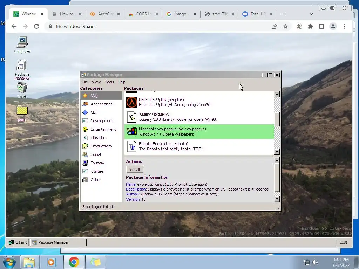The width and height of the screenshot is (359, 269).
Task: Click the package info scroll-up arrow
Action: [277, 160]
